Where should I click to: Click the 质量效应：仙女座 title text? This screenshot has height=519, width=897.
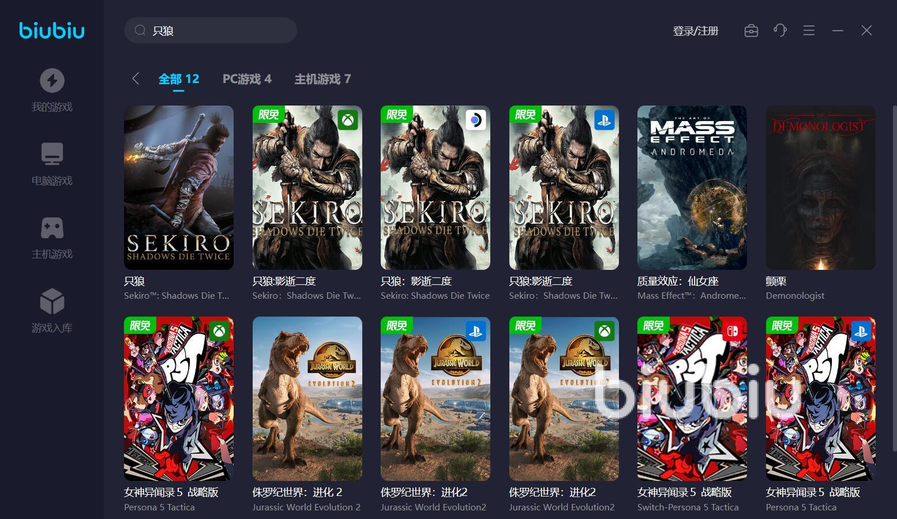[678, 281]
